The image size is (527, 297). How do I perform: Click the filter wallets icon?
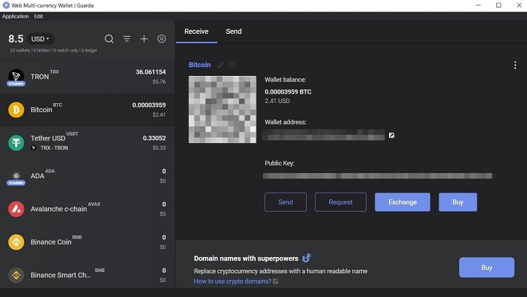click(x=126, y=39)
